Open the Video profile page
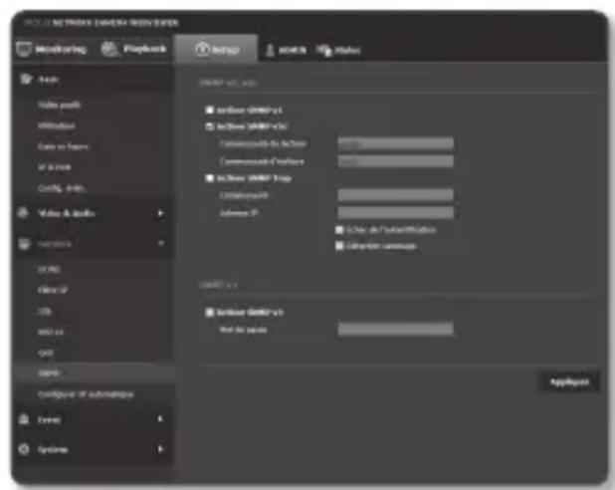The image size is (615, 490). pos(59,105)
